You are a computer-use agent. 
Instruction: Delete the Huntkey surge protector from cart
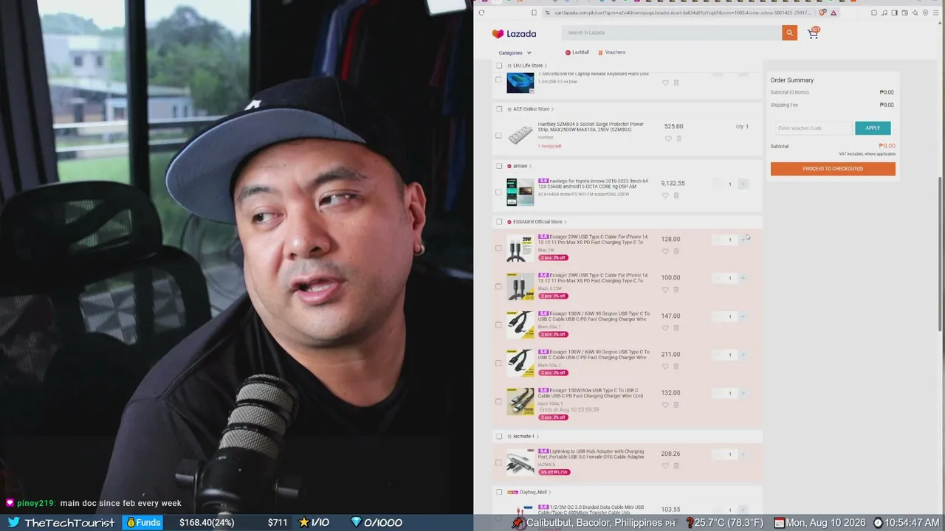(x=679, y=139)
